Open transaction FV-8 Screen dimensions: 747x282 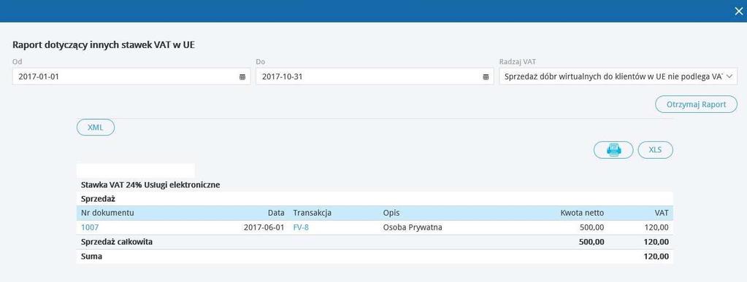[x=301, y=227]
